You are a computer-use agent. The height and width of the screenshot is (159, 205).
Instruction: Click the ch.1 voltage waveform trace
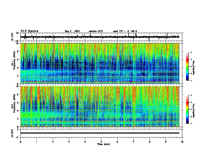point(100,37)
